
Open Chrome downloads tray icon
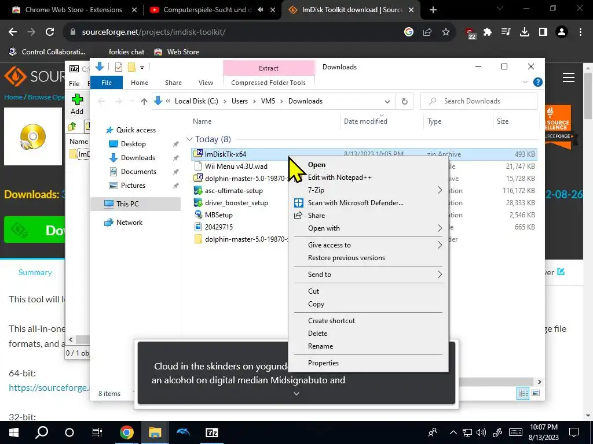525,32
